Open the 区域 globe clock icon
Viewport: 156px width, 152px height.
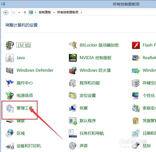click(x=10, y=133)
